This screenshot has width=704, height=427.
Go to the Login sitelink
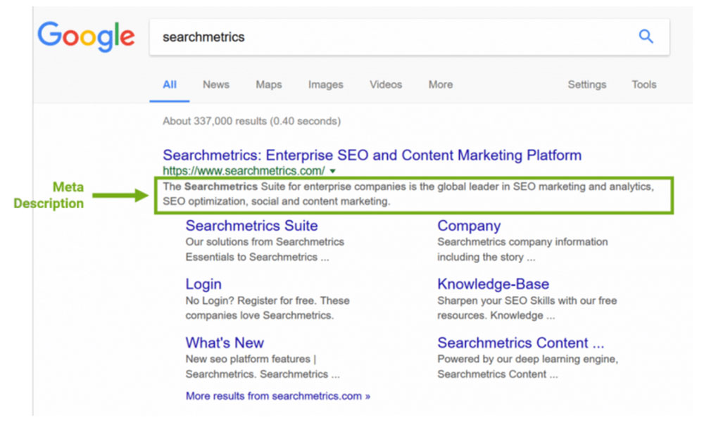pyautogui.click(x=203, y=284)
